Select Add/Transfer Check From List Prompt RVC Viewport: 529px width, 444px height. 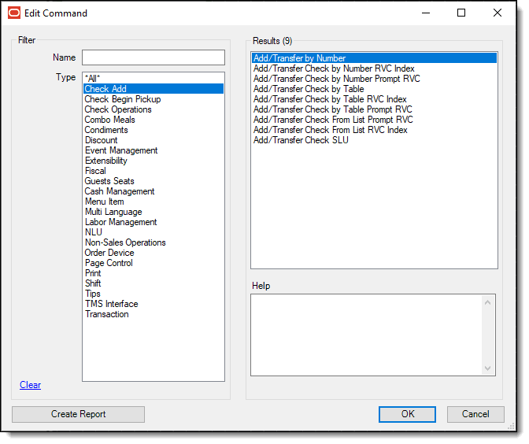coord(332,120)
